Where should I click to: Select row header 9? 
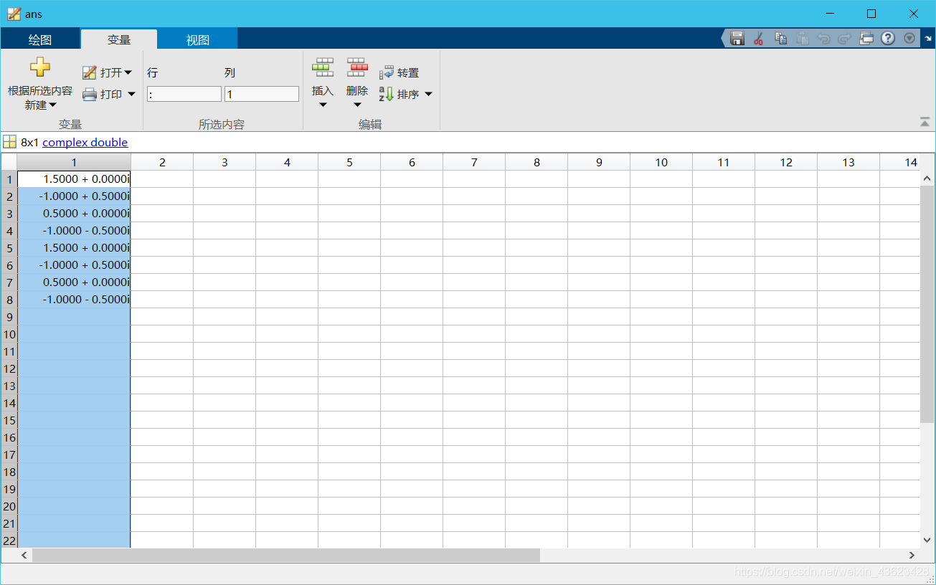(x=9, y=317)
